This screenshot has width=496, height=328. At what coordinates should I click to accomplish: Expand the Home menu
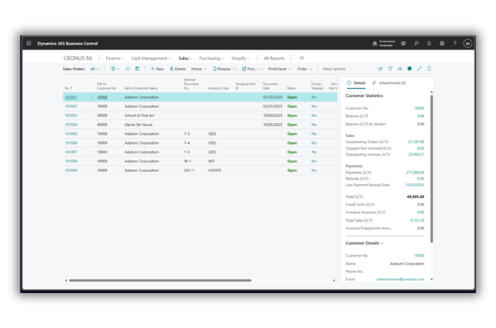199,69
